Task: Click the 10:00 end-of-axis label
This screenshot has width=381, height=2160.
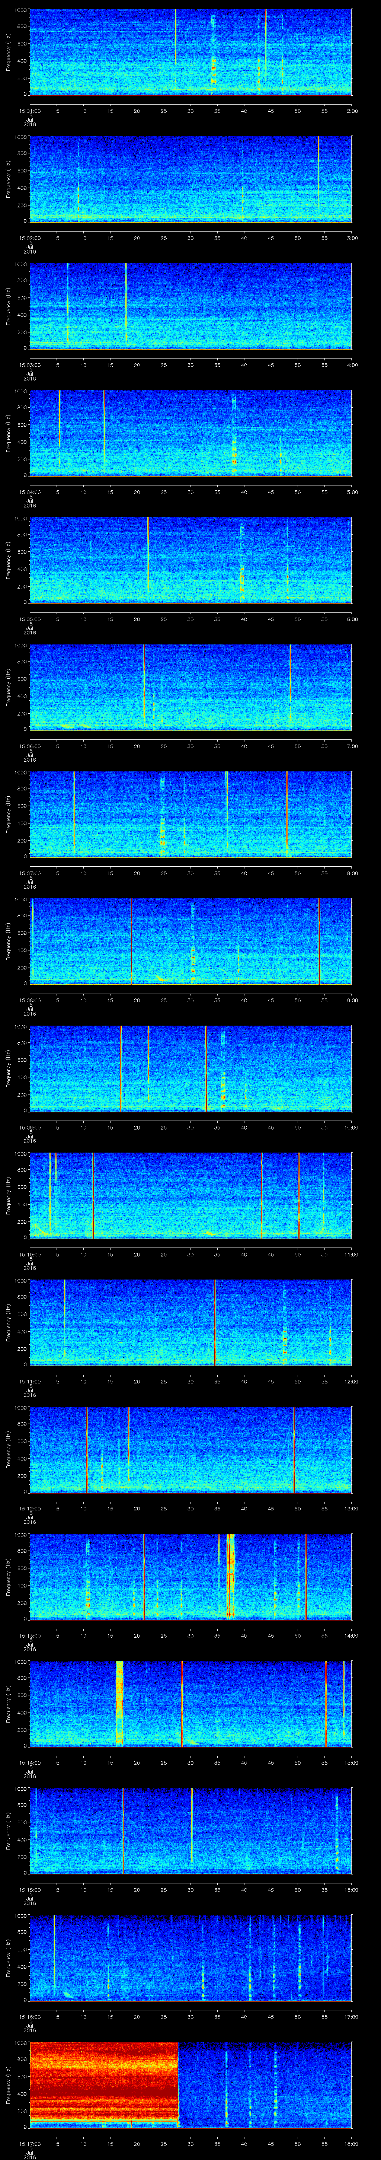Action: 351,1128
